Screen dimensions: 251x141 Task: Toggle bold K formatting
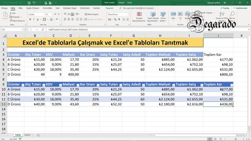coord(30,19)
